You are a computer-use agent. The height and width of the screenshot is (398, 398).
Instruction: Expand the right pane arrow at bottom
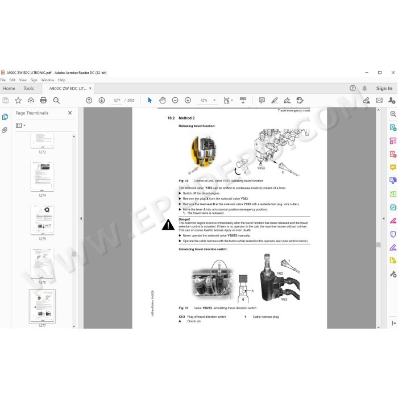pyautogui.click(x=393, y=323)
